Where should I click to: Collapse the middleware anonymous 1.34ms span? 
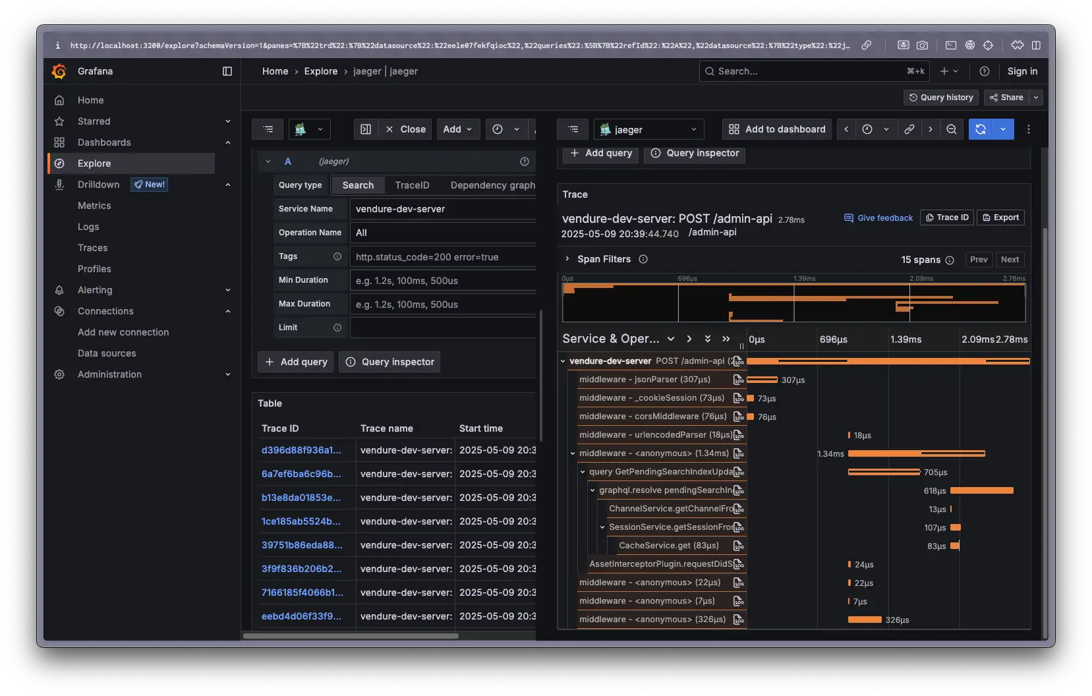(x=572, y=453)
